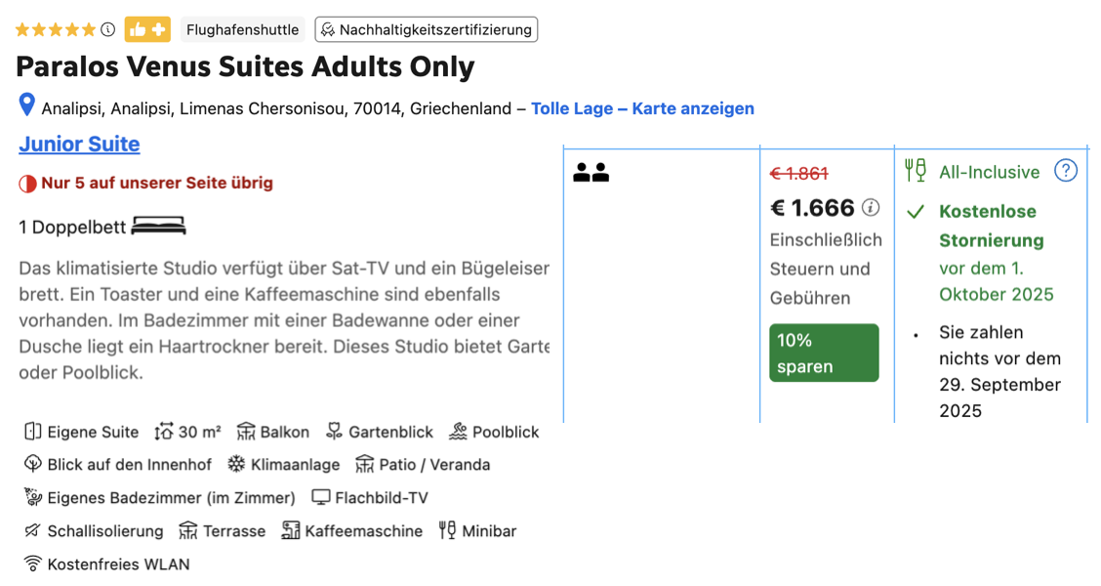Click the Minibar amenity icon
The height and width of the screenshot is (586, 1101).
point(447,529)
